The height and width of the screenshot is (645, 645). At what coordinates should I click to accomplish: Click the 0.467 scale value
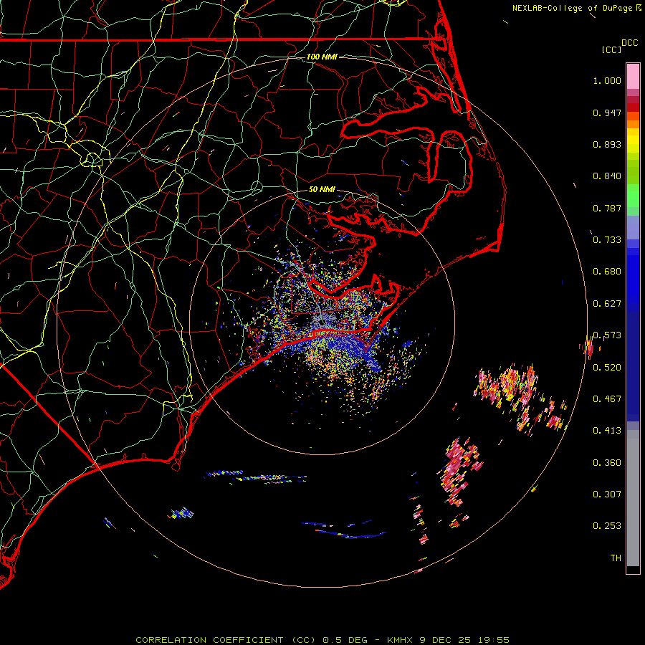pyautogui.click(x=607, y=399)
